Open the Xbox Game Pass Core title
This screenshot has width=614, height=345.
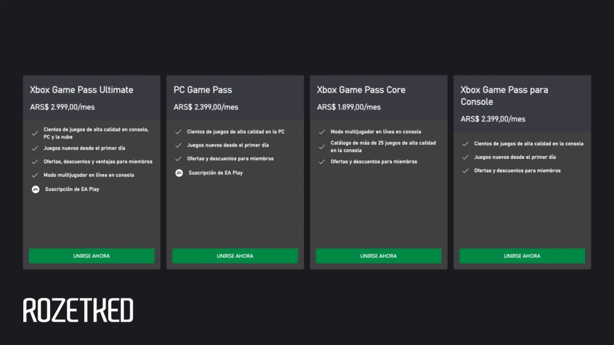pyautogui.click(x=361, y=90)
